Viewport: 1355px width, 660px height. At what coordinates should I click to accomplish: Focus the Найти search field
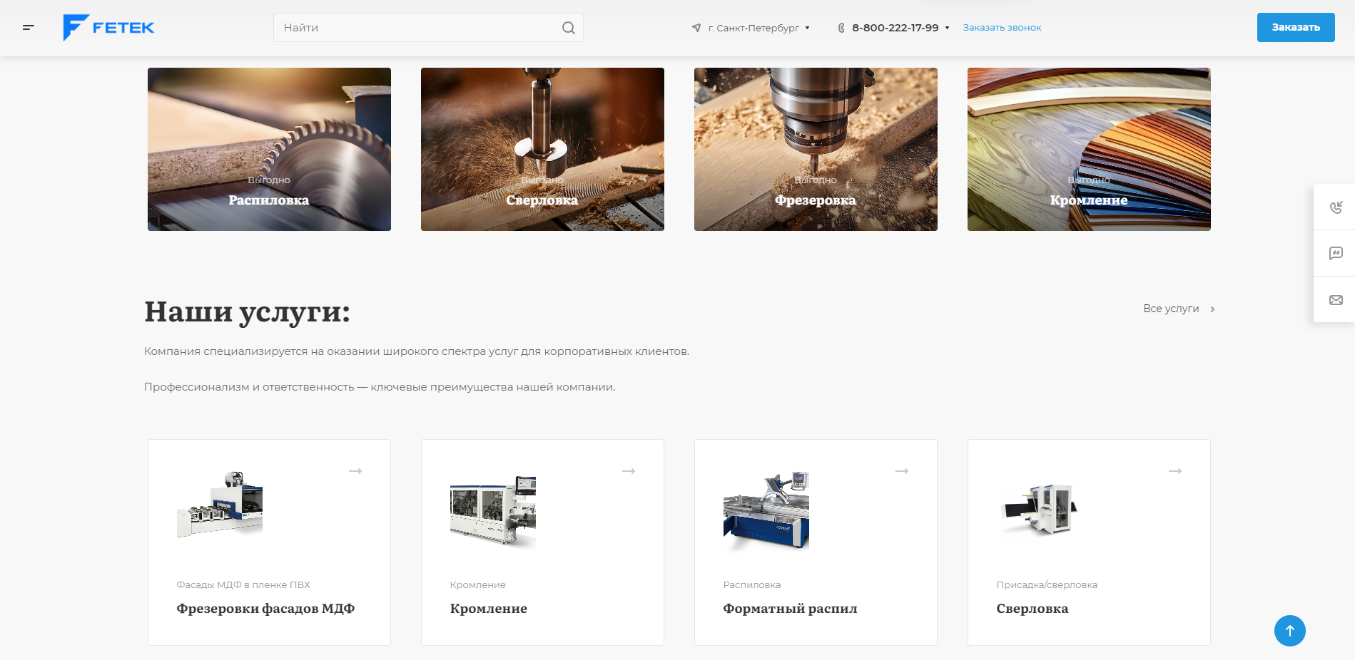(x=428, y=28)
